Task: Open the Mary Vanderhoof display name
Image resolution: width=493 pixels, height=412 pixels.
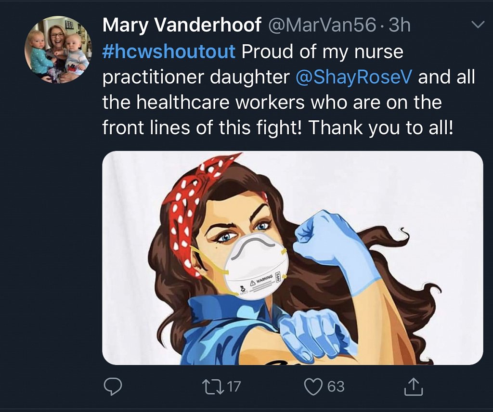Action: tap(182, 26)
